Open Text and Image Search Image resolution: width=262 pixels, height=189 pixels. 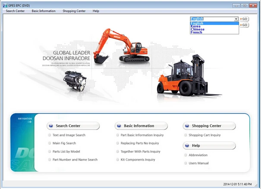point(69,135)
